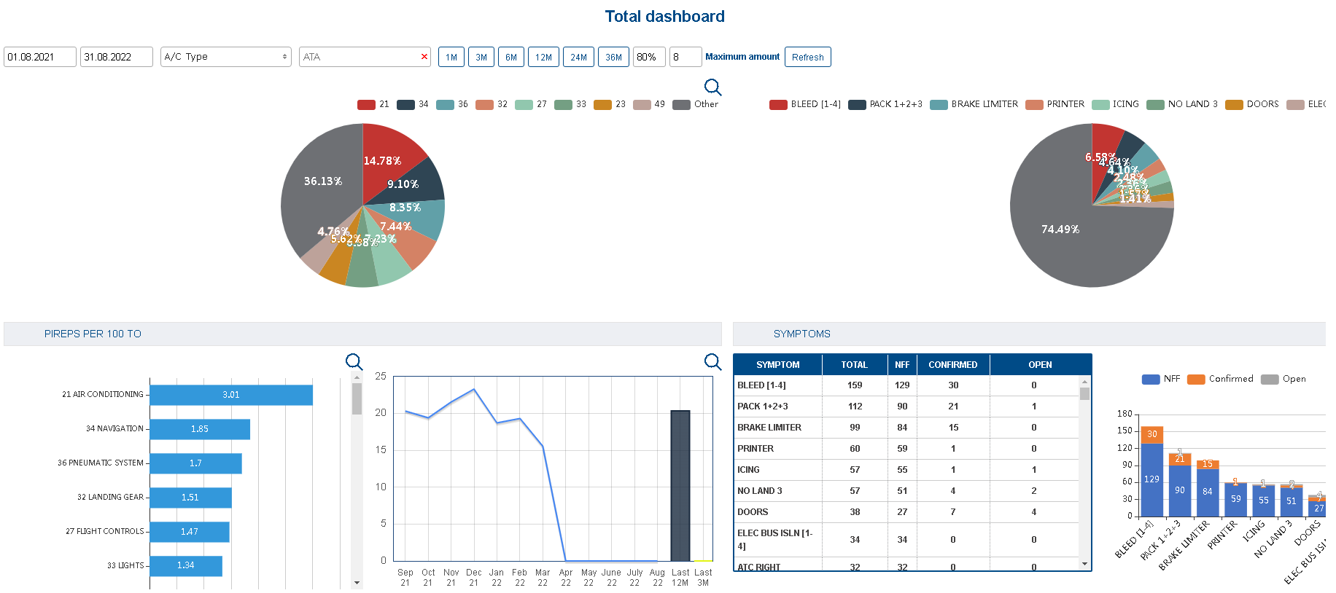This screenshot has width=1336, height=593.
Task: Clear the ATA field with red X
Action: (424, 57)
